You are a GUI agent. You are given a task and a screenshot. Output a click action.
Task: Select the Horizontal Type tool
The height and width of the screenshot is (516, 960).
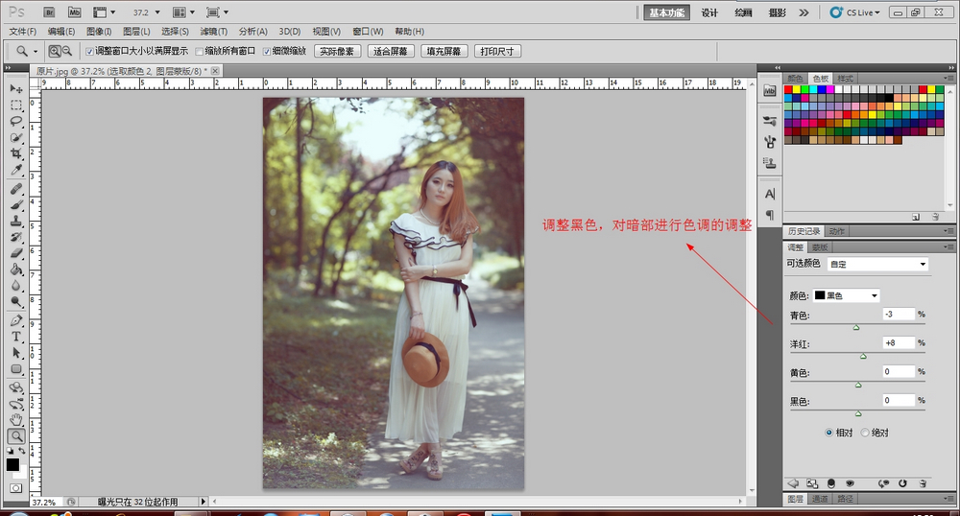point(15,337)
